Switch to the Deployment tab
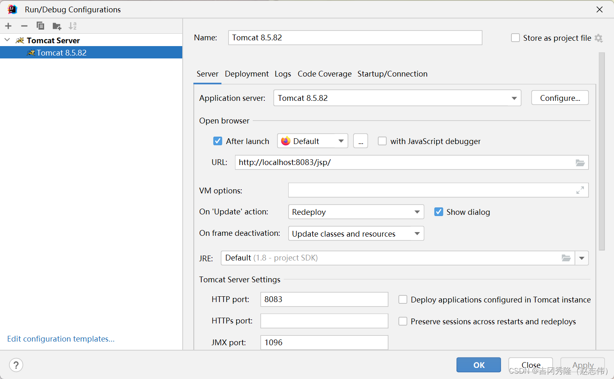614x379 pixels. pyautogui.click(x=247, y=74)
